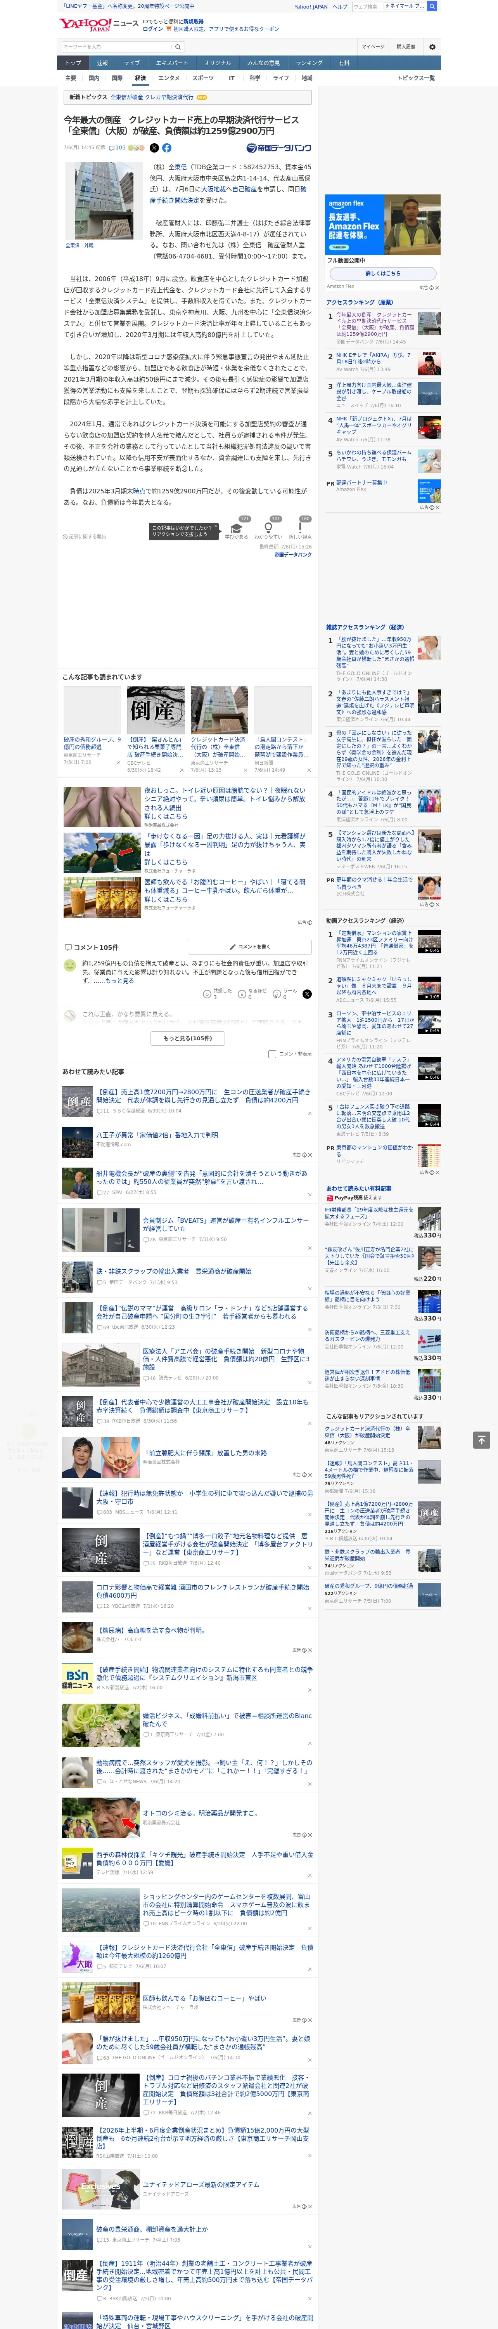Select エキスパート tab

(172, 63)
